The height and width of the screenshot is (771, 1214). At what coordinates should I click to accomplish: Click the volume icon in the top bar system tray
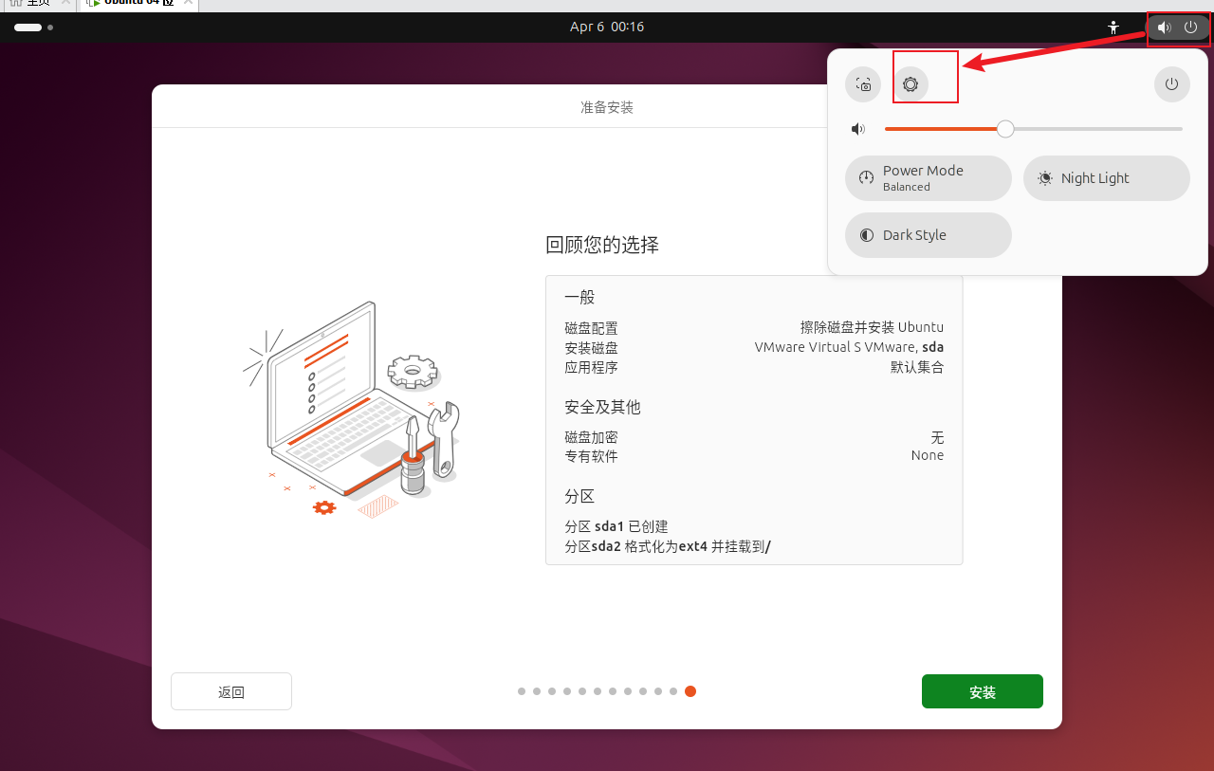click(x=1164, y=28)
